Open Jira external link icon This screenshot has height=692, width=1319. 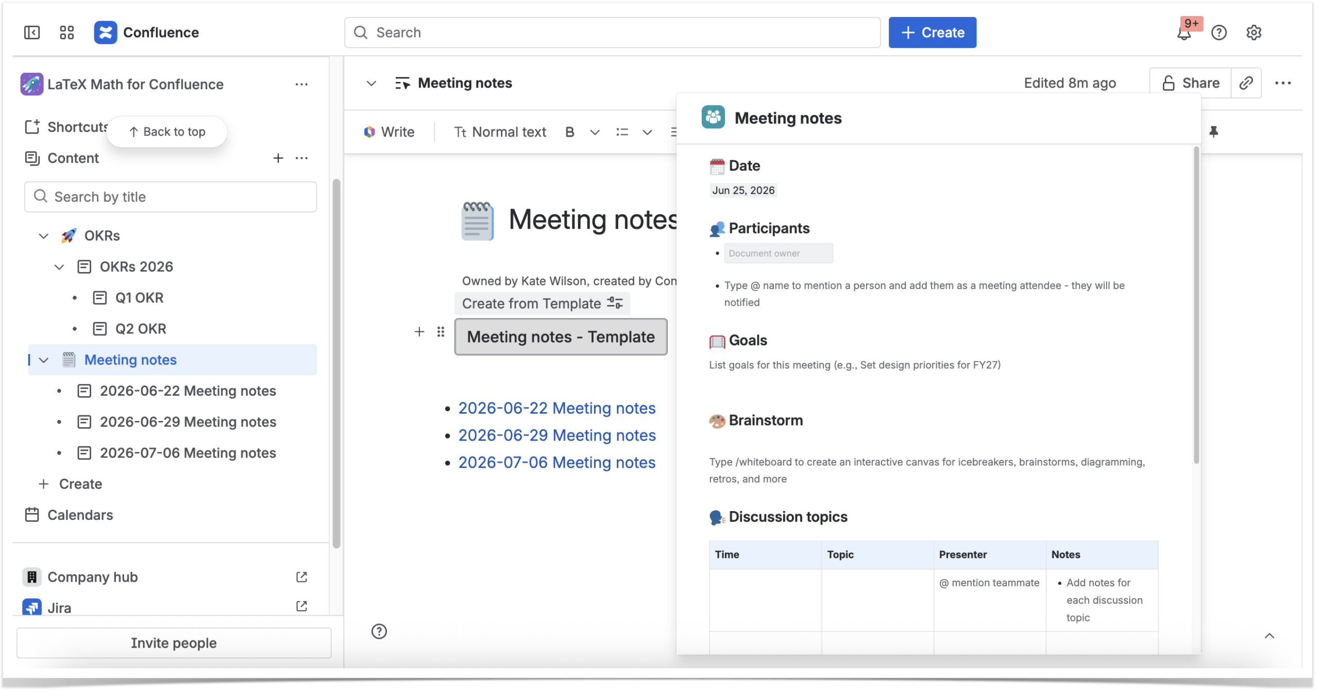[x=302, y=606]
